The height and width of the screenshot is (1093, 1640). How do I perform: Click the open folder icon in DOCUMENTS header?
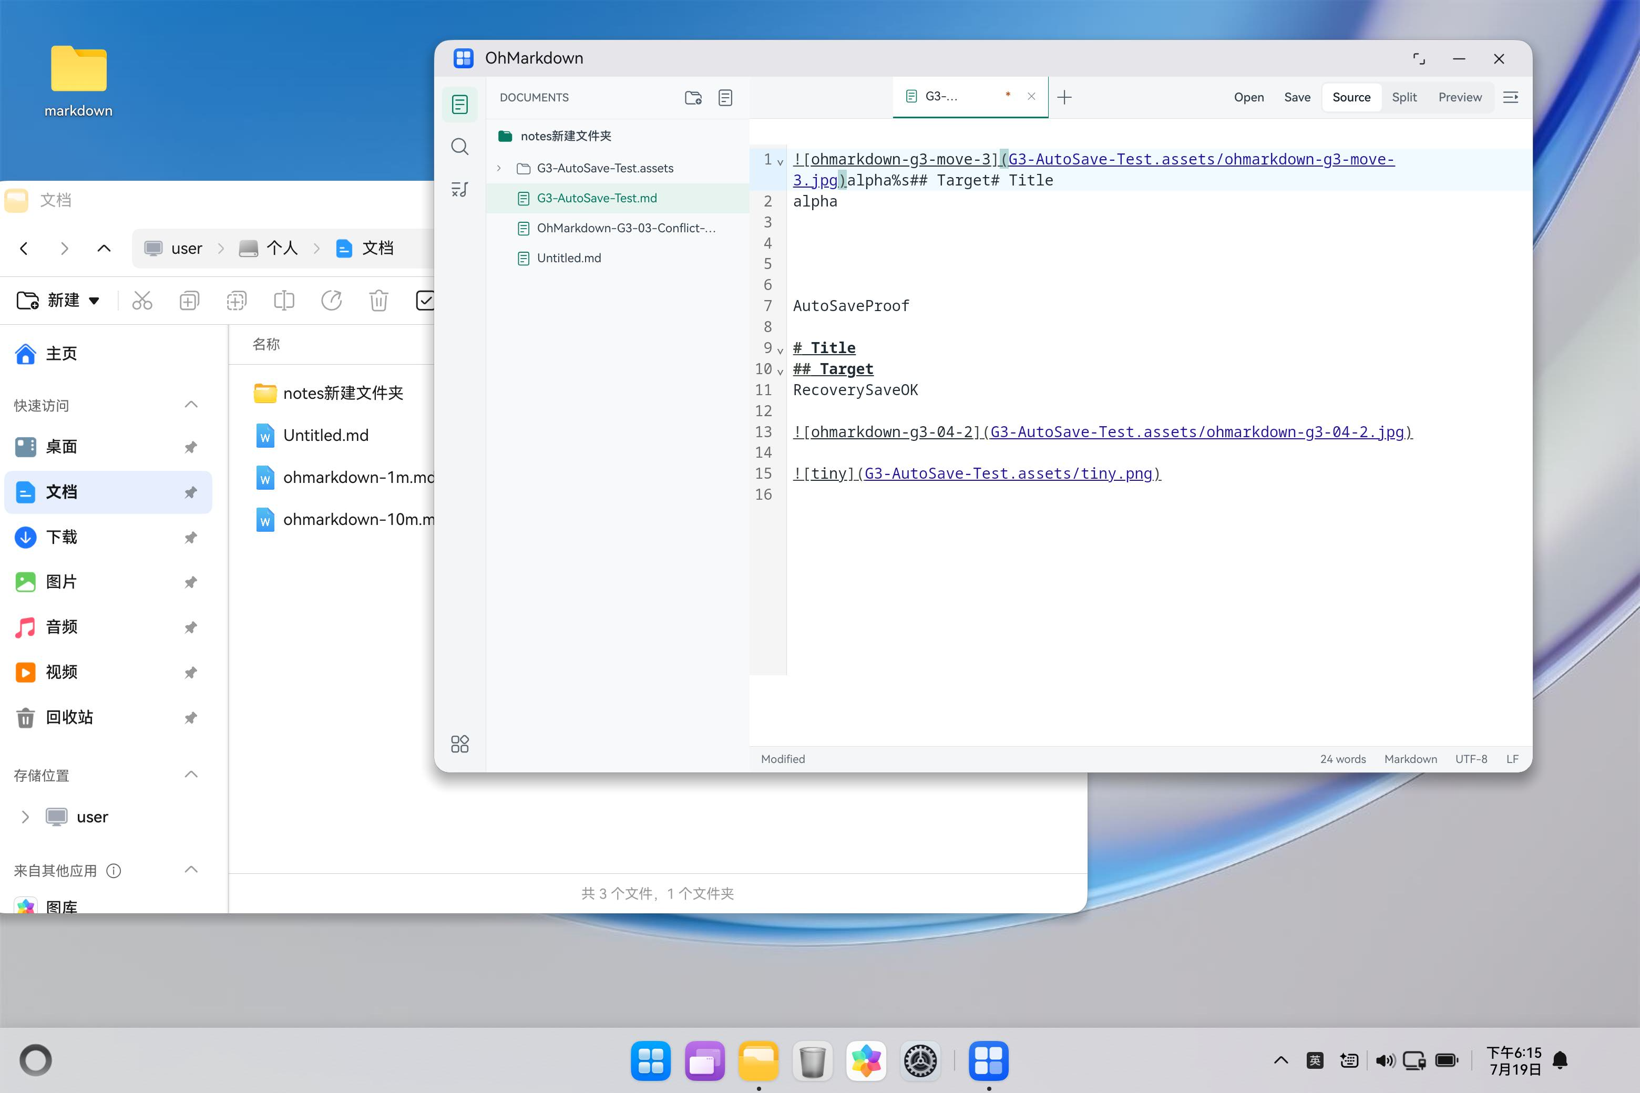[693, 98]
